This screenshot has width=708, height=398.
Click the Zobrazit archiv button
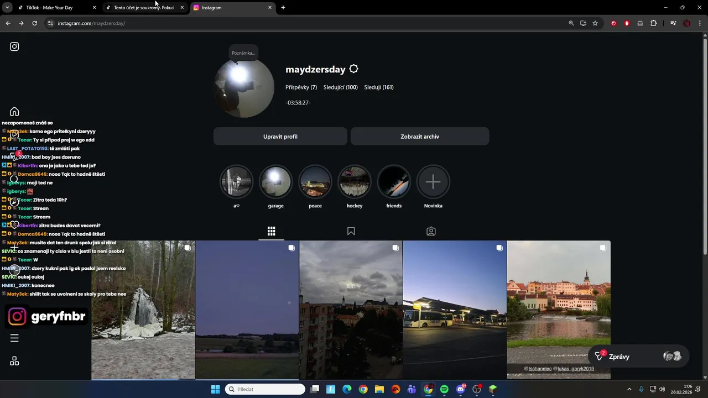(420, 137)
